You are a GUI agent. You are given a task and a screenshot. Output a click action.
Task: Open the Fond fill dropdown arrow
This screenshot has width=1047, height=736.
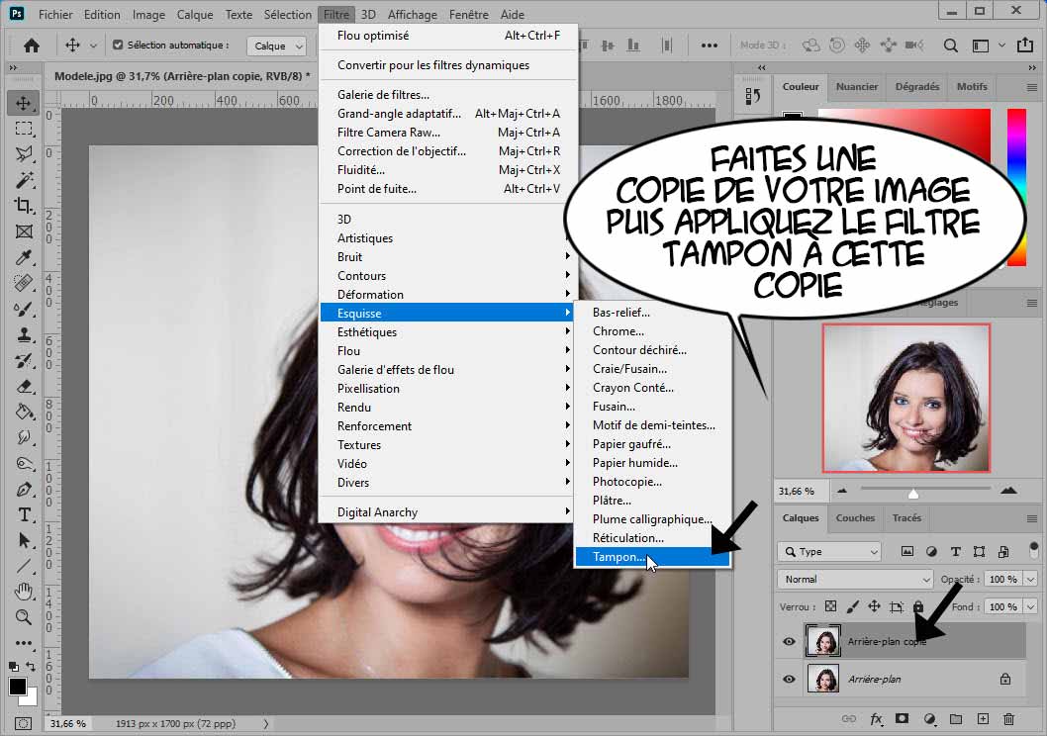coord(1031,606)
